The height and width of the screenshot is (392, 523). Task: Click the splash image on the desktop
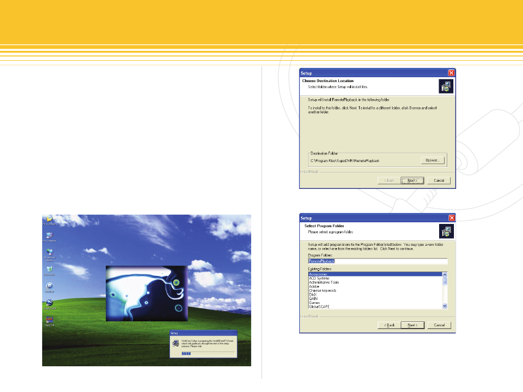pyautogui.click(x=147, y=293)
